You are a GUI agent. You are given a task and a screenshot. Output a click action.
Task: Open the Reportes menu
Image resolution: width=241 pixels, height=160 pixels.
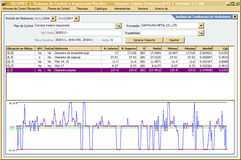82,8
